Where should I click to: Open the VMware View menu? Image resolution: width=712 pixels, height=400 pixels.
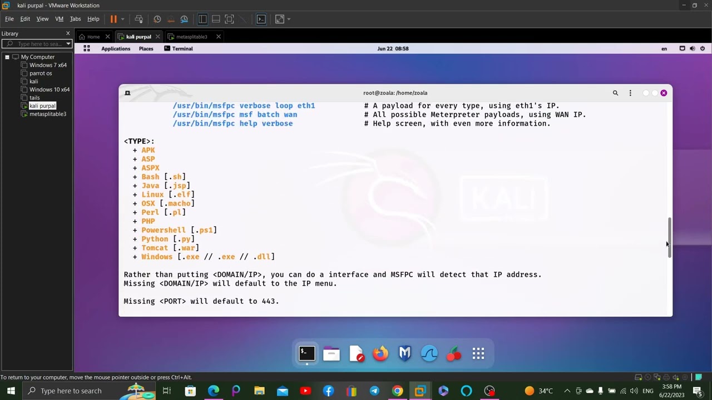(x=42, y=19)
